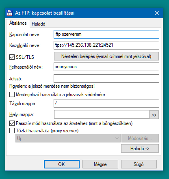Screen dimensions: 169x179
Task: Click the >> local folder browse button
Action: click(154, 115)
